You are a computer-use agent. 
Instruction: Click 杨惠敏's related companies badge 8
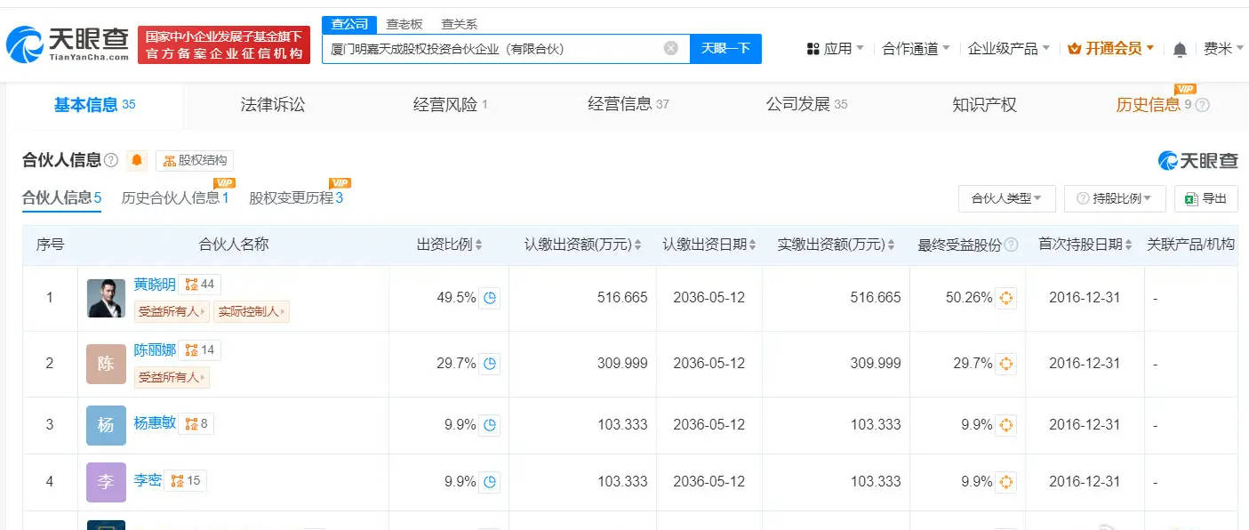[196, 423]
